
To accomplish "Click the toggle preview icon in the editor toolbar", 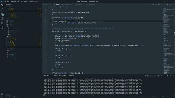I will 168,4.
